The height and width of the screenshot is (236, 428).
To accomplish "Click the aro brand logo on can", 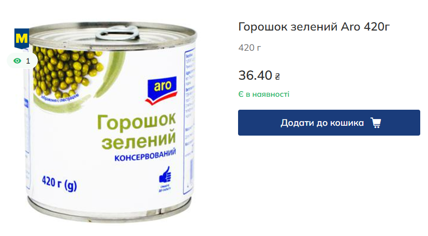I will [162, 90].
